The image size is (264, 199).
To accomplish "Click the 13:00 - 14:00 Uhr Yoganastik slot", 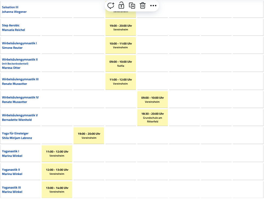I will click(x=57, y=189).
